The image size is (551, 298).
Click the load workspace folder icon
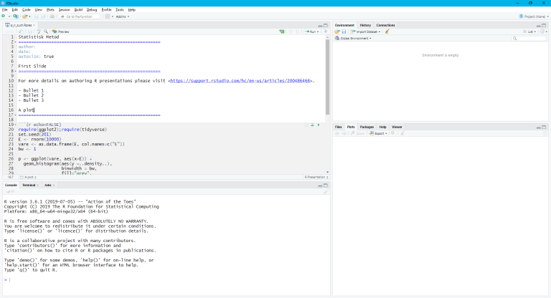point(337,32)
